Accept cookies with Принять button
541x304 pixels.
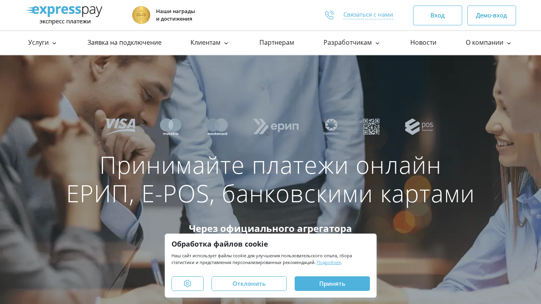pyautogui.click(x=332, y=283)
